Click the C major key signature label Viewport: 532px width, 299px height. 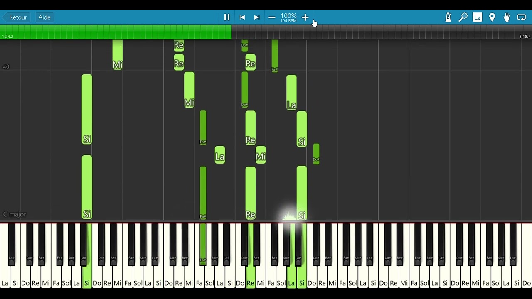pyautogui.click(x=15, y=214)
